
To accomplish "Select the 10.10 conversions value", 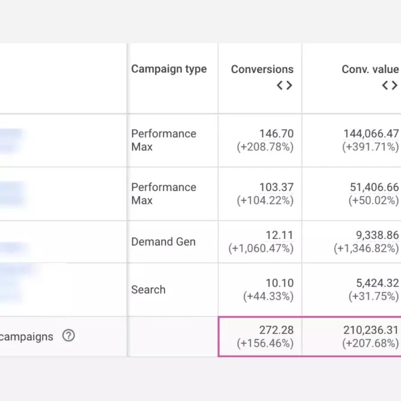I will [279, 283].
